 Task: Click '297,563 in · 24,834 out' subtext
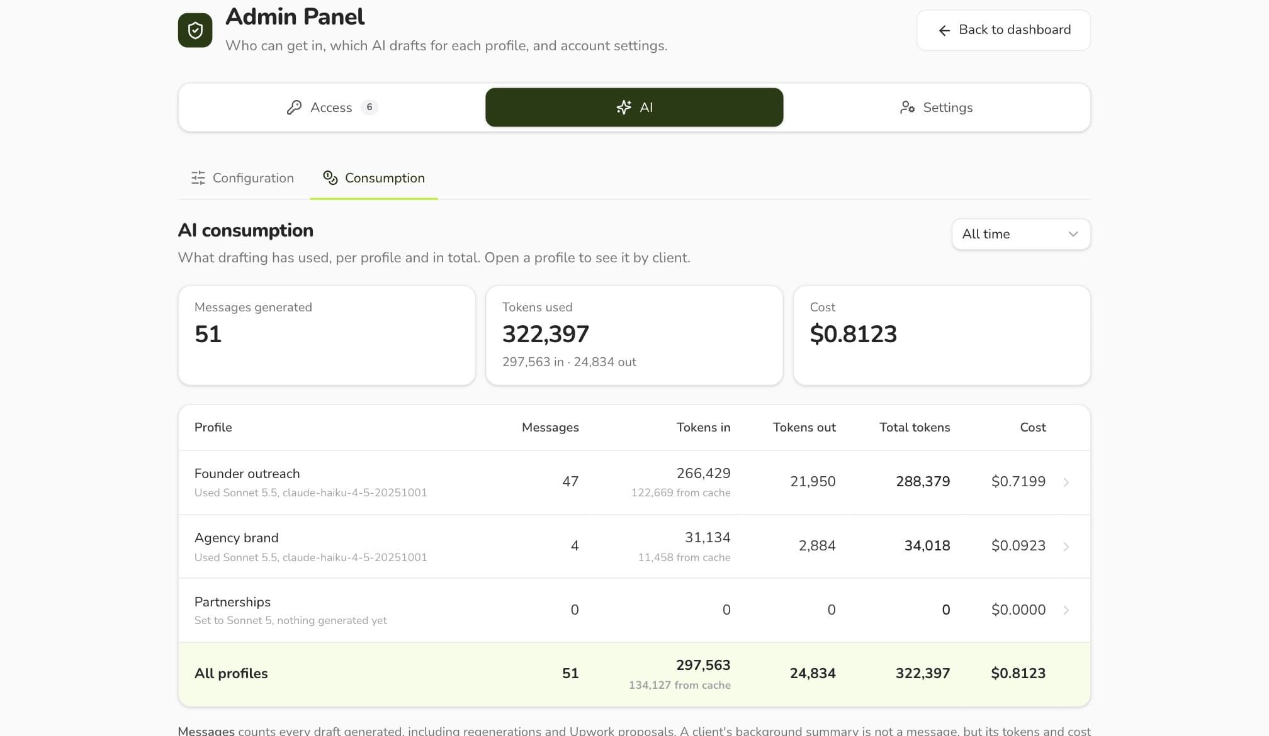click(x=569, y=362)
